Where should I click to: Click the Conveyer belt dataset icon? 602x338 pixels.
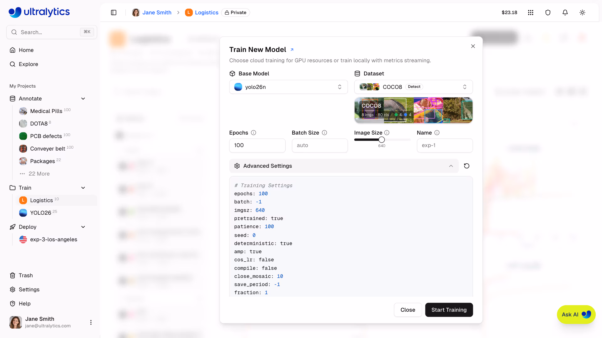pyautogui.click(x=23, y=149)
